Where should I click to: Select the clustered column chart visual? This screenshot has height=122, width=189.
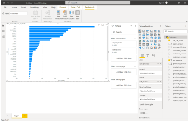[x=151, y=31]
